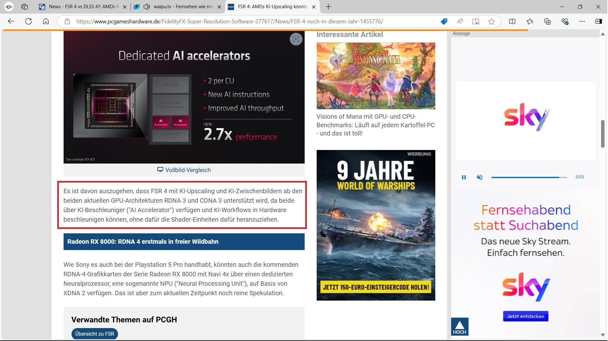The image size is (608, 341).
Task: Click the browser refresh icon
Action: [28, 21]
